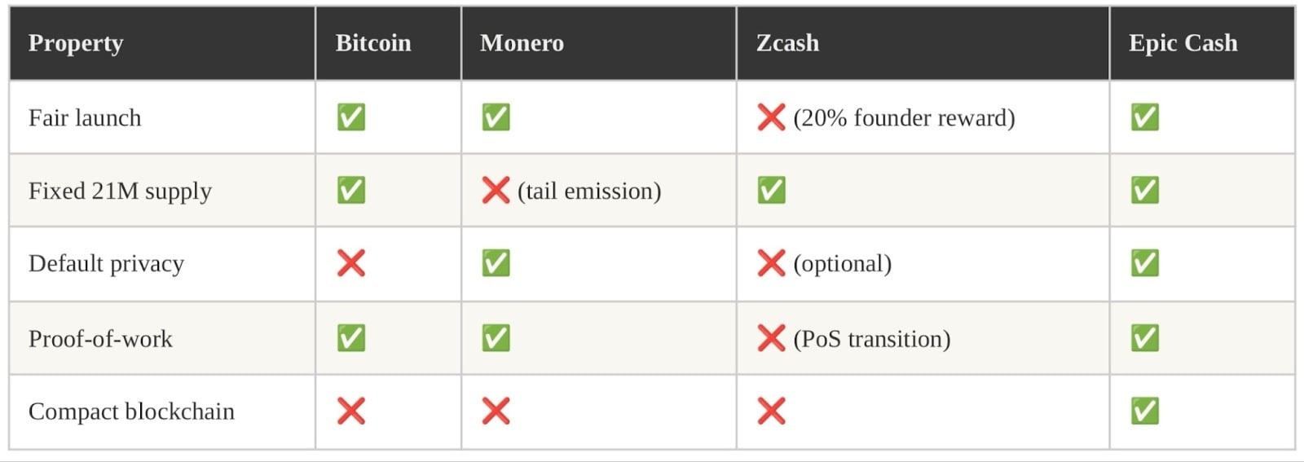Click the Compact blockchain row label
Screen dimensions: 1304x462
pyautogui.click(x=131, y=411)
